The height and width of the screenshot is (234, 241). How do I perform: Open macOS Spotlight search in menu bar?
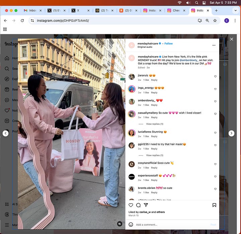[196, 3]
